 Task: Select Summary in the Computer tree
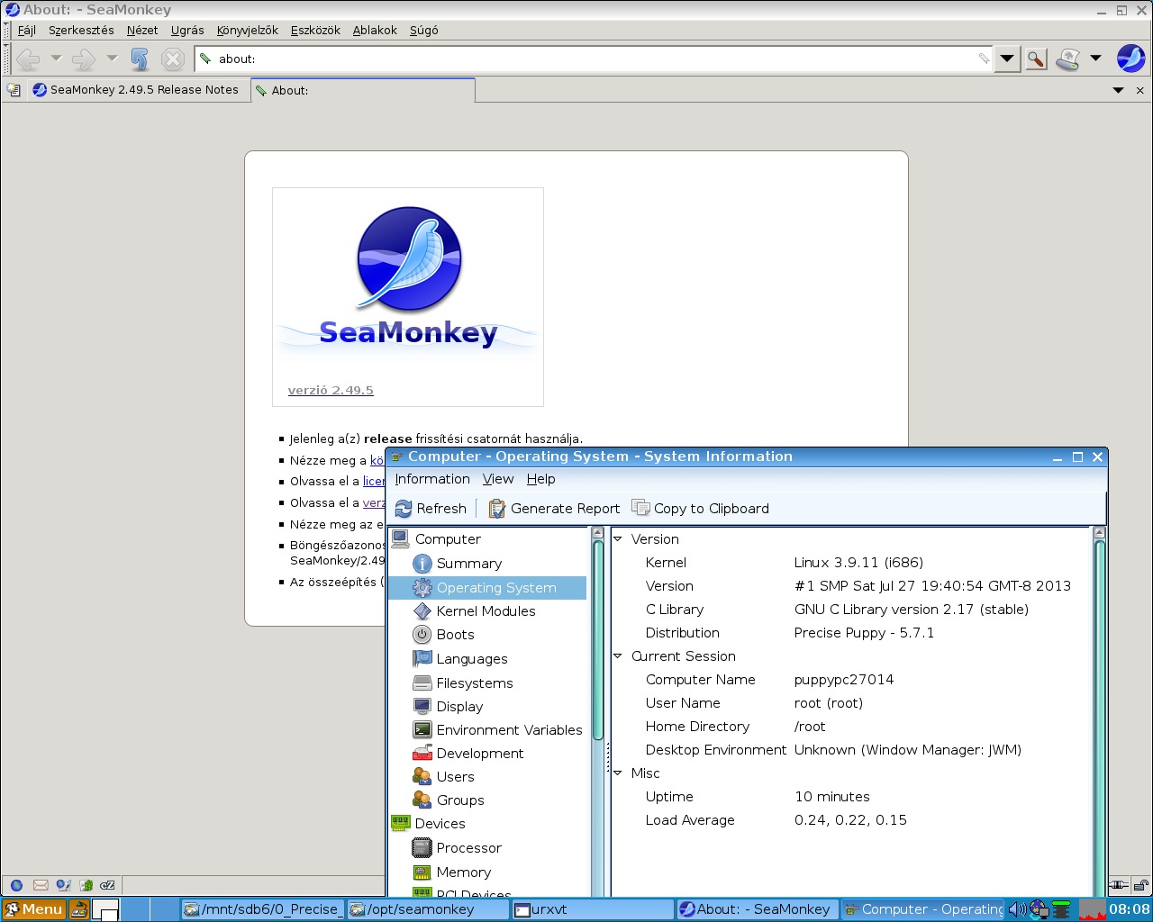point(468,563)
